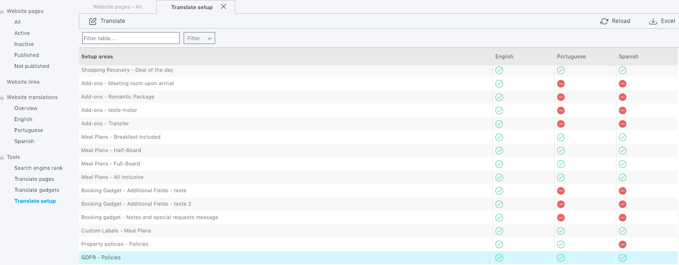
Task: Click the Excel export button label
Action: pyautogui.click(x=668, y=21)
